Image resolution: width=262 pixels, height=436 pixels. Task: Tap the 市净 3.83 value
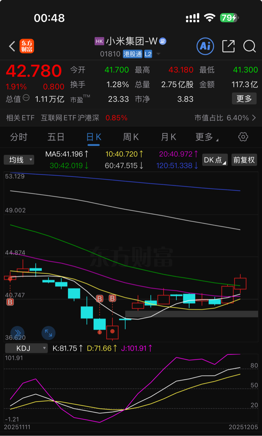pyautogui.click(x=185, y=99)
